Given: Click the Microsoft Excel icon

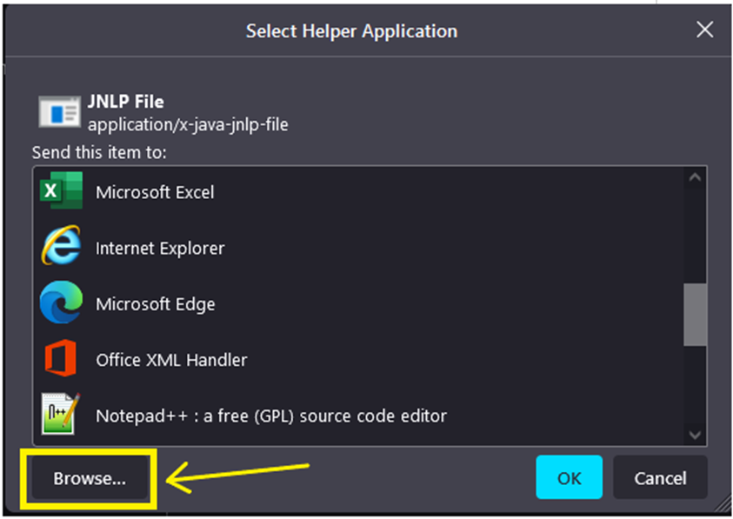Looking at the screenshot, I should click(61, 191).
